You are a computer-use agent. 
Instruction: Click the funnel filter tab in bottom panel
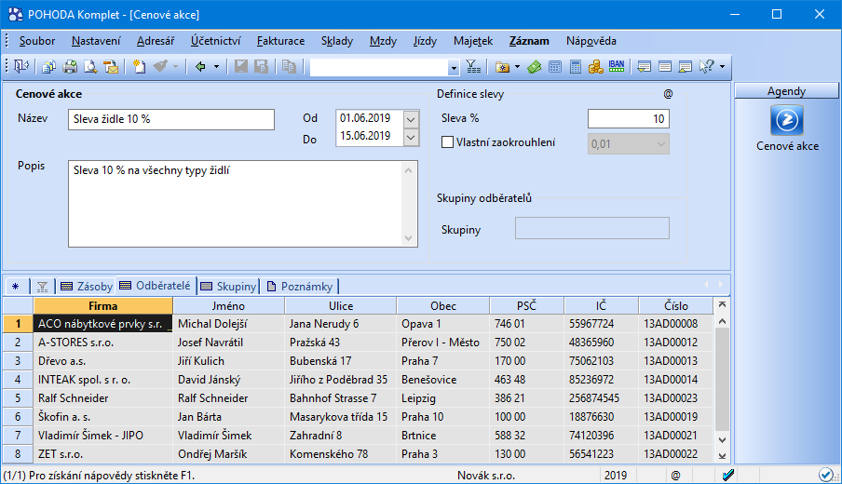(x=43, y=287)
